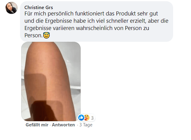Open the attached leg photo

[51, 82]
